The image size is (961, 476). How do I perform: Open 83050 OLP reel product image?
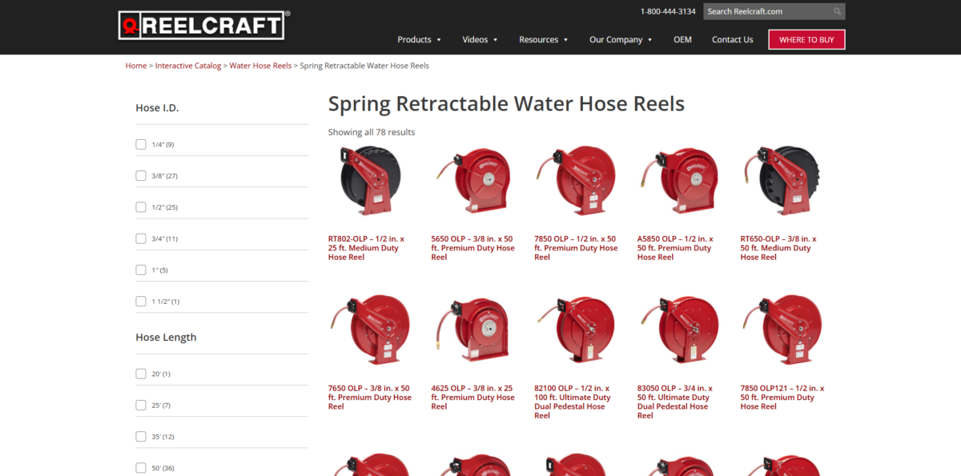click(679, 330)
